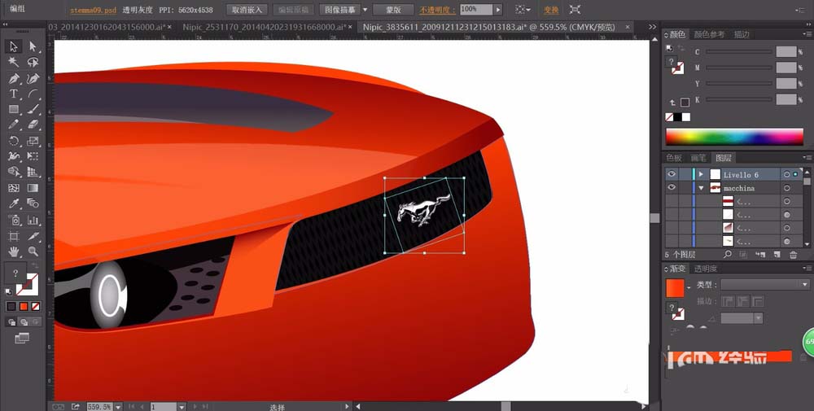Click the create new layer icon
Screen dimensions: 814x411
pyautogui.click(x=777, y=254)
